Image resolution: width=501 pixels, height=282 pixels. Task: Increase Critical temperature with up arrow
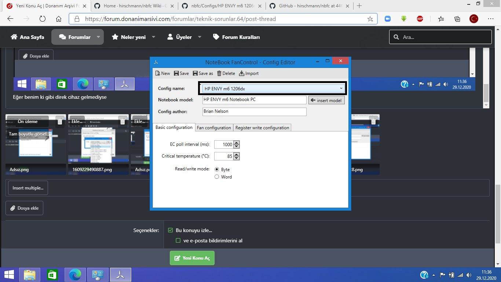click(237, 155)
